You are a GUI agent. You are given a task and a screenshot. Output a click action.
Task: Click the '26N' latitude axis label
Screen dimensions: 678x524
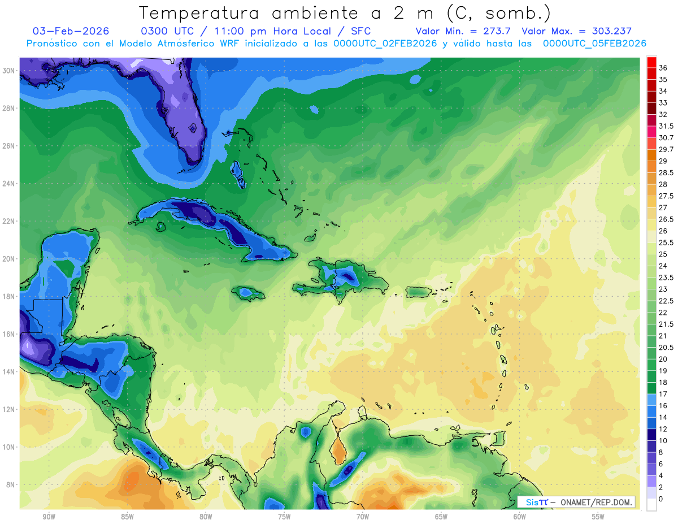tap(10, 146)
